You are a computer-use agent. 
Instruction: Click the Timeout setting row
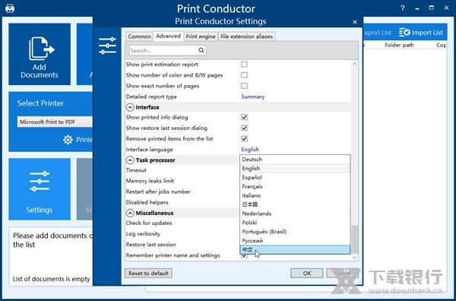136,170
